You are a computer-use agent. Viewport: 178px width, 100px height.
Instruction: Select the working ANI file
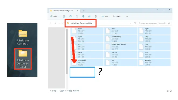click(x=154, y=63)
